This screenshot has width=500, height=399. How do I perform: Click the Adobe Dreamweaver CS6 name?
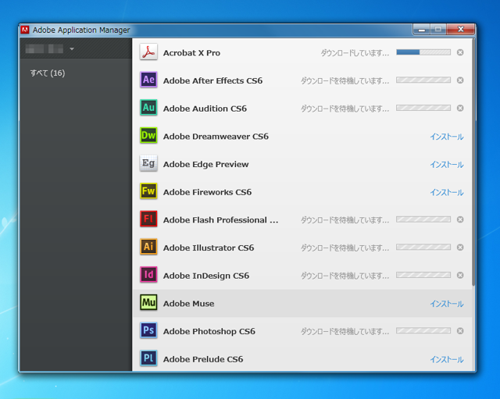pyautogui.click(x=216, y=137)
